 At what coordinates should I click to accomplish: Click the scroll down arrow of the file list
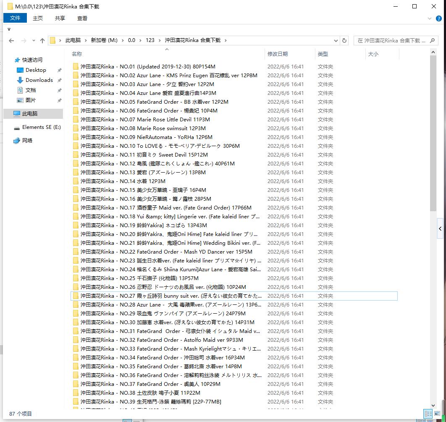(x=433, y=406)
